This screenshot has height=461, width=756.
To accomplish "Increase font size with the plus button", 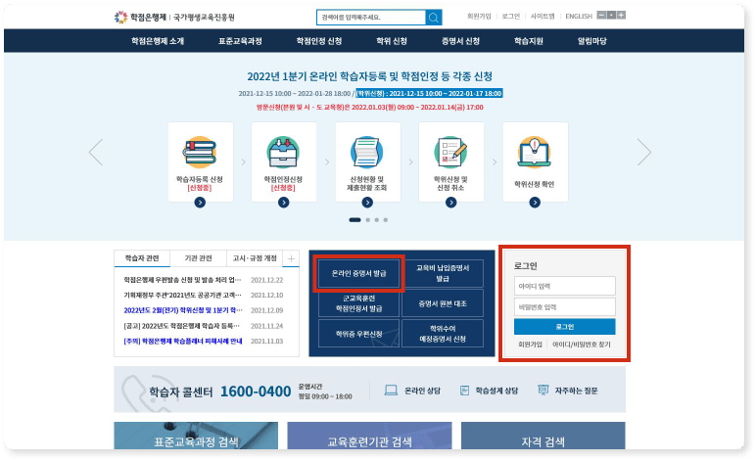I will click(x=621, y=15).
